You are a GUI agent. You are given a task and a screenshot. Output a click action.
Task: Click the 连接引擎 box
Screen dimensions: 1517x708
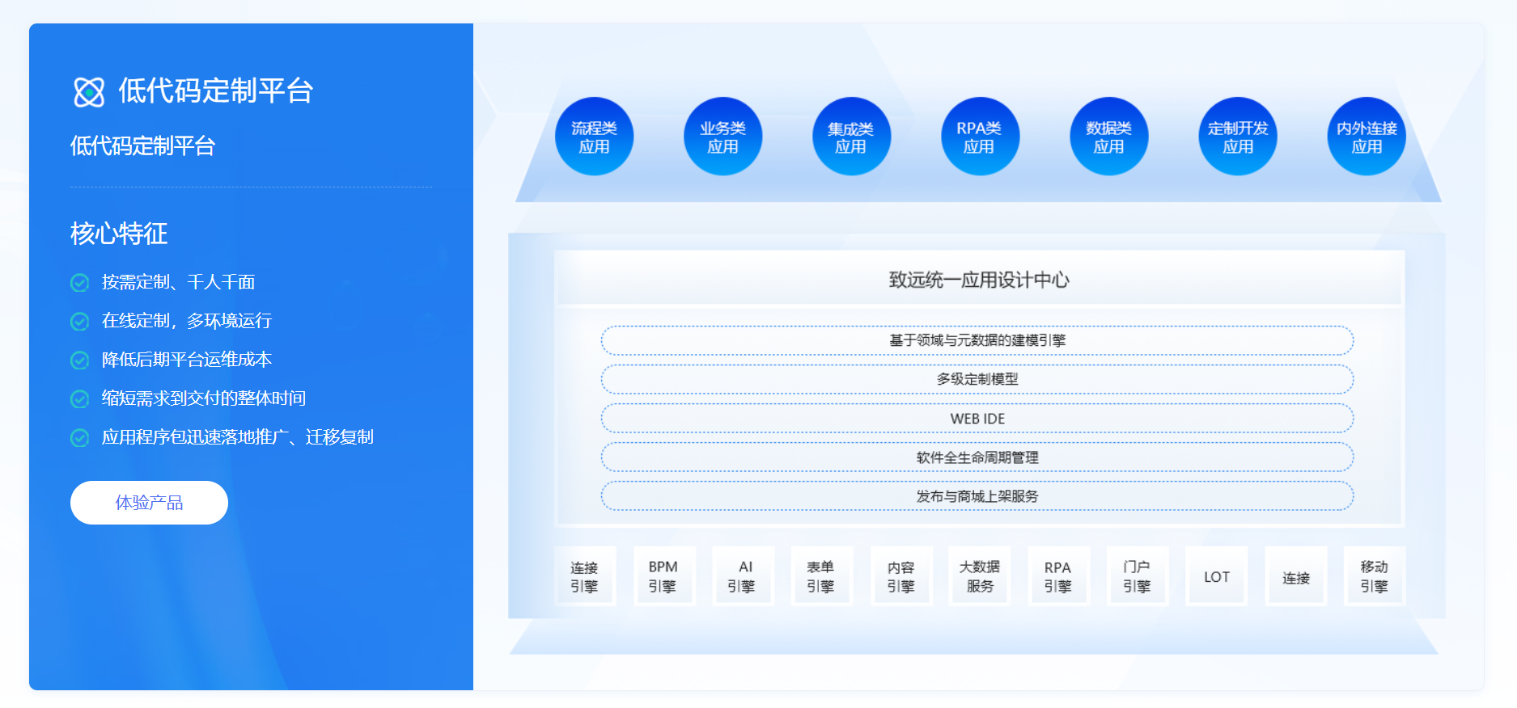tap(584, 576)
